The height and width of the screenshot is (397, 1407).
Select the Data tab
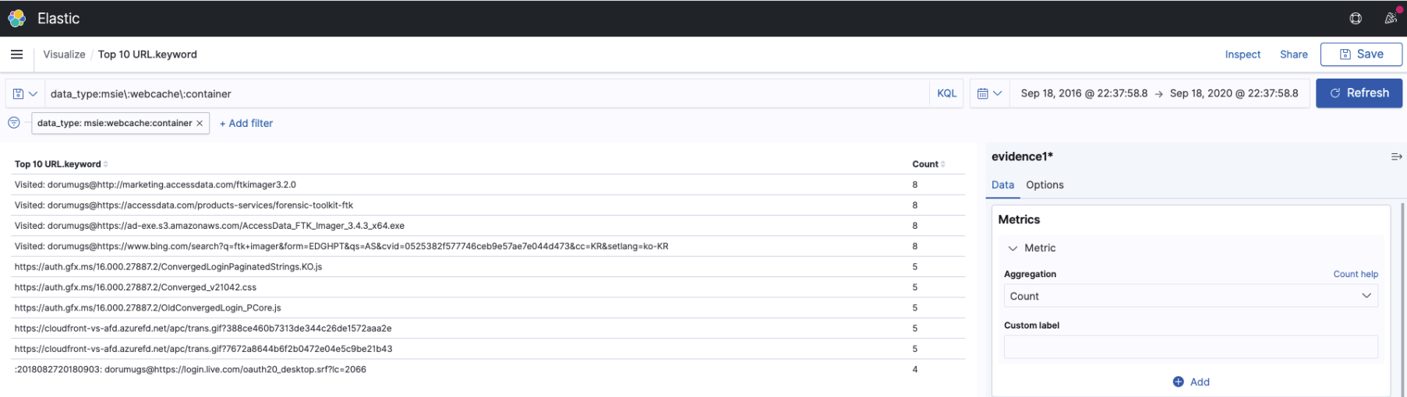1002,184
